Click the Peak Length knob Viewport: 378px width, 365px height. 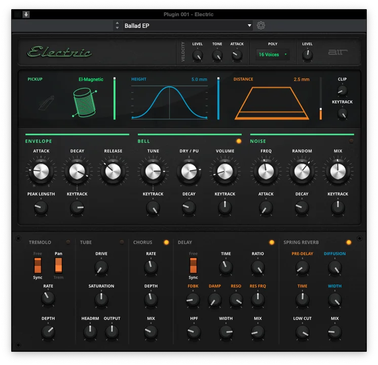[41, 208]
